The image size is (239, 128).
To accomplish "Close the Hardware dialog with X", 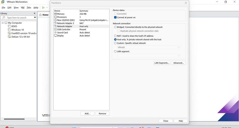I will [x=186, y=3].
